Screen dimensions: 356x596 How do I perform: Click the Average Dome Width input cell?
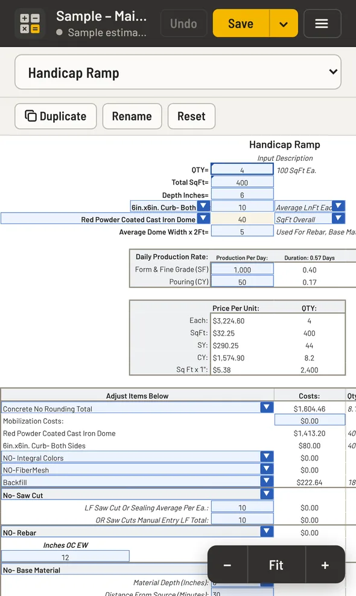click(242, 231)
